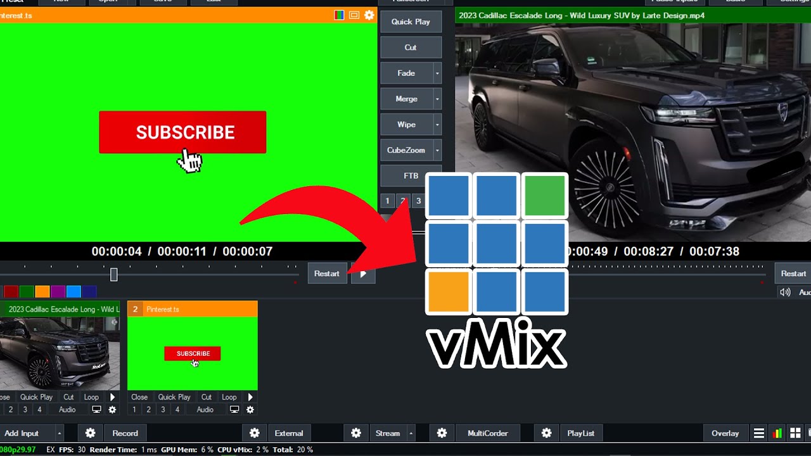Open Add Input dropdown arrow
The image size is (811, 456).
tap(60, 433)
